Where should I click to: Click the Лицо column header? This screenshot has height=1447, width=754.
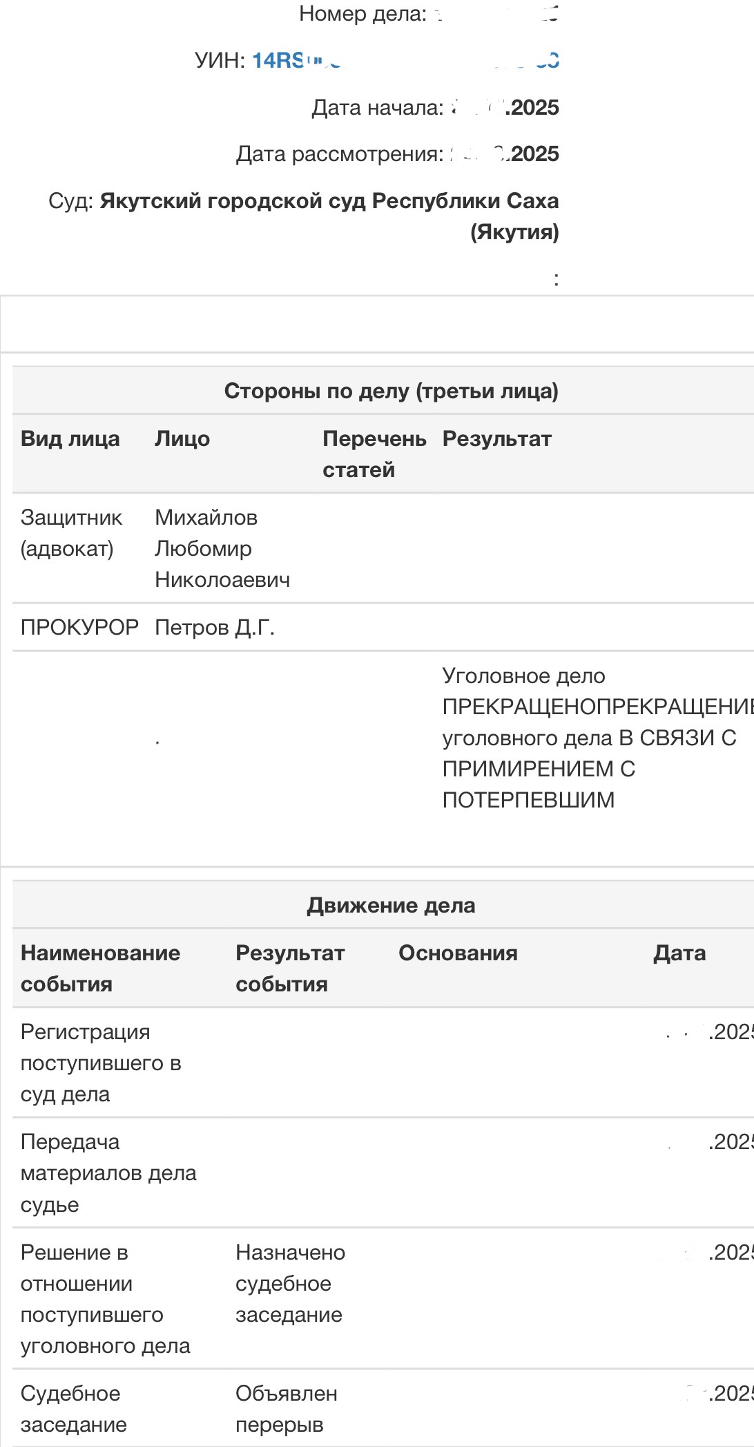tap(182, 439)
